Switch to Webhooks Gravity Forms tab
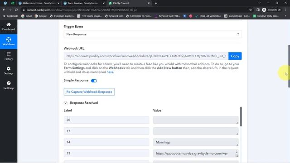The image size is (290, 163). pyautogui.click(x=39, y=3)
